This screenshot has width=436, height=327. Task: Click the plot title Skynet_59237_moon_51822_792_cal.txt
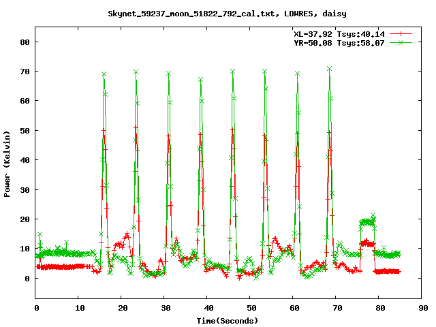tap(193, 14)
